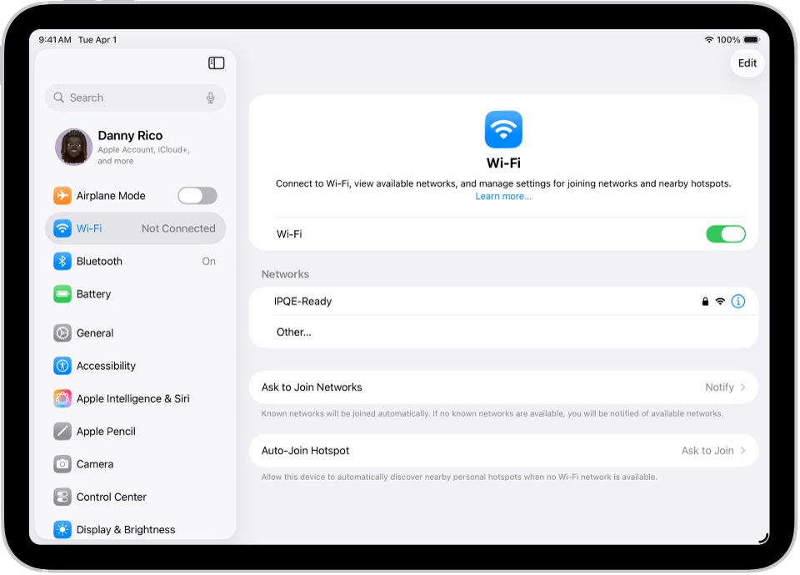Tap the Wi-Fi icon in the sidebar

(62, 228)
